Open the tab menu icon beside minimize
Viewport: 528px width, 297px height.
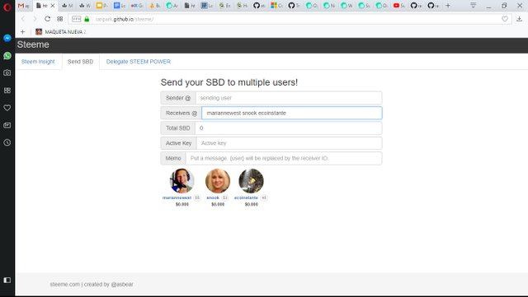473,6
